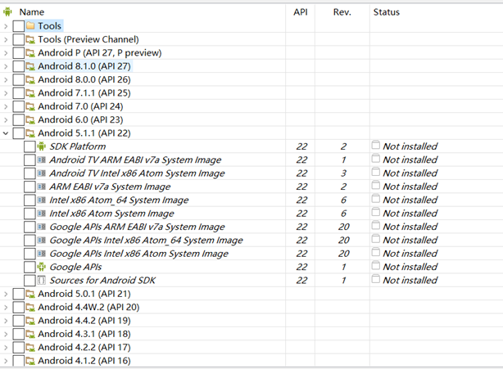Click the Android 4.3.1 (API 18) label
This screenshot has height=369, width=503.
(84, 334)
